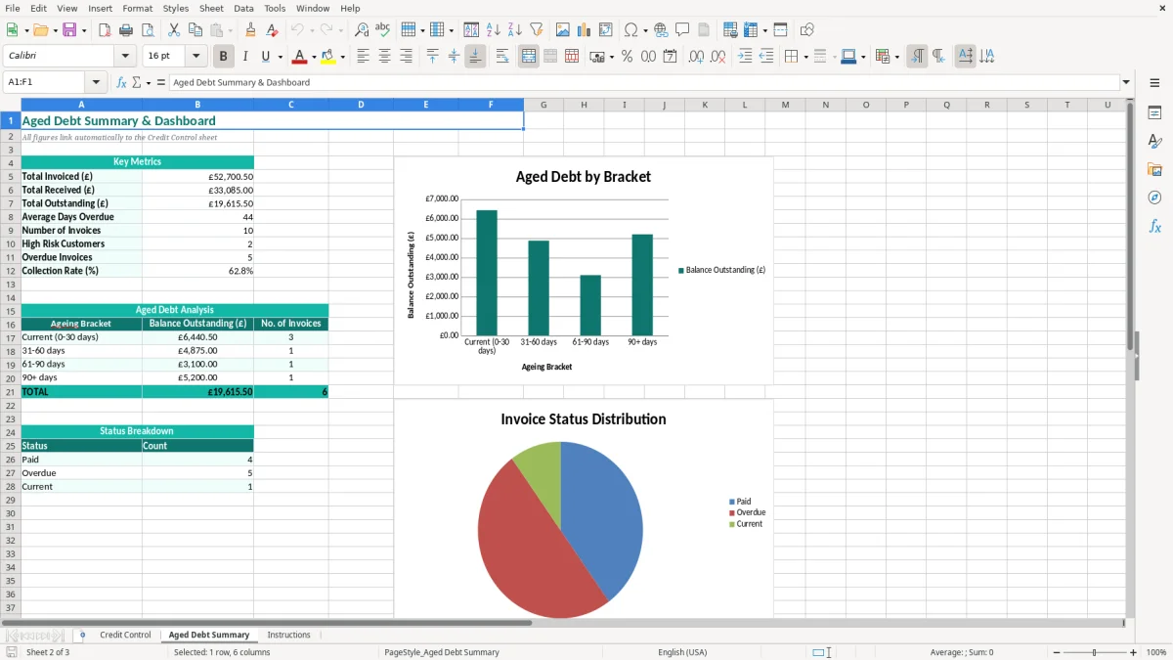1173x660 pixels.
Task: Open sidebar Functions panel
Action: tap(1154, 226)
